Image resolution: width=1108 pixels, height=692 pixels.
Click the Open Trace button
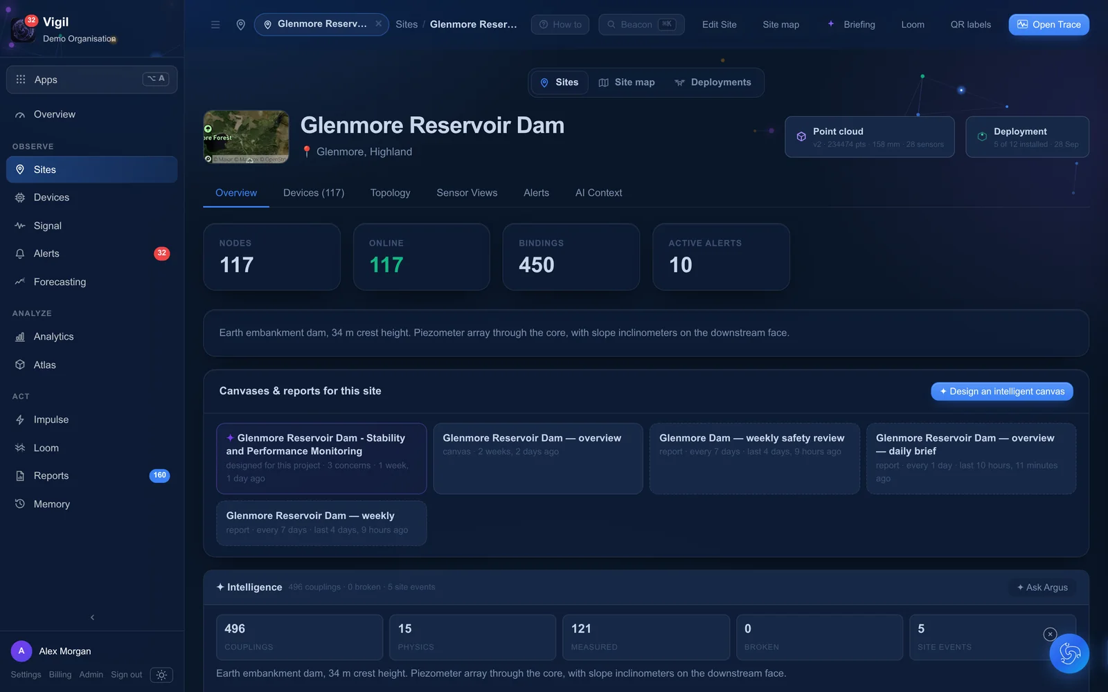point(1048,24)
